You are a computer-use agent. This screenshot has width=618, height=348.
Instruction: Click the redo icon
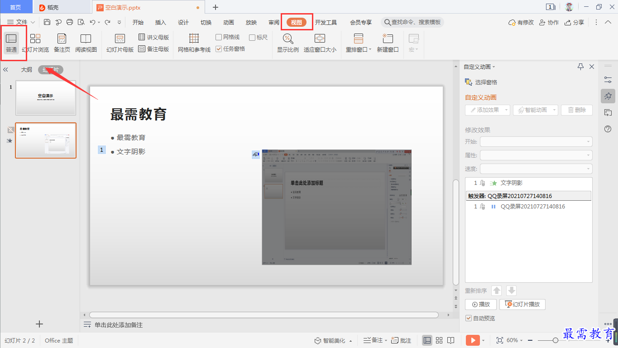click(x=108, y=22)
